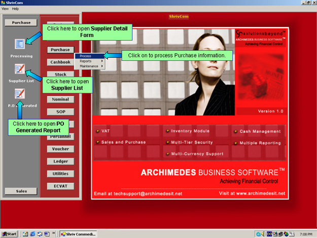Click the ShrivCom title bar application icon

(3, 3)
